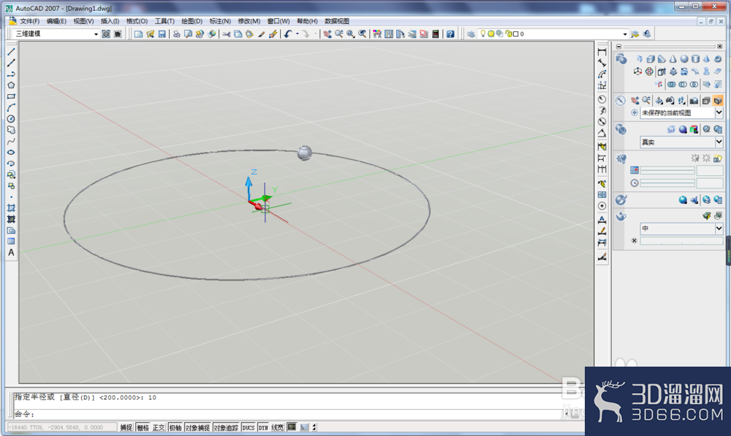Open the 中 render preset dropdown

(719, 229)
